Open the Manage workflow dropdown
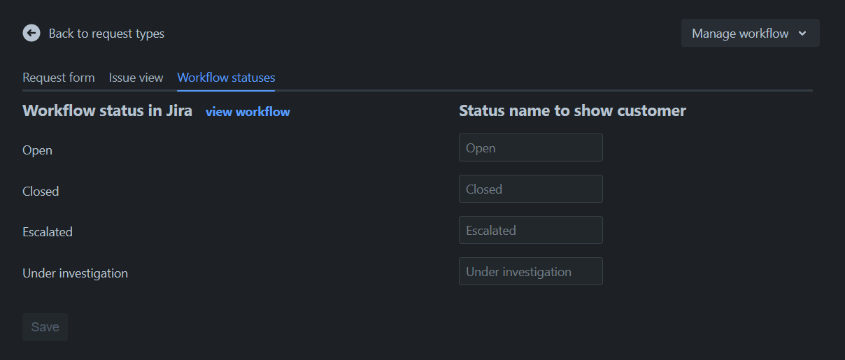 [750, 34]
